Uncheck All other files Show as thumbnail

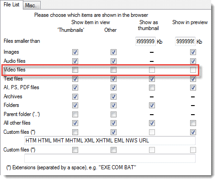pyautogui.click(x=152, y=123)
